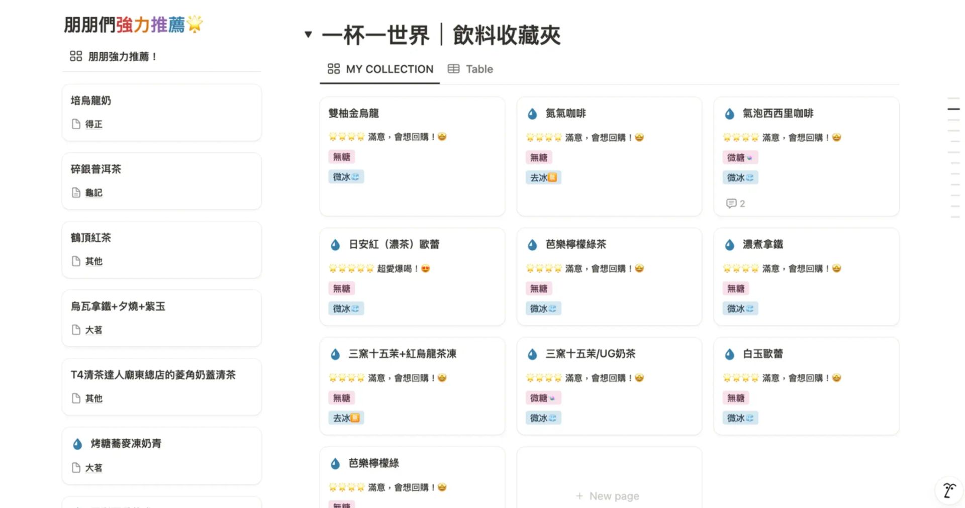Click the 微糖 tag on 三窯十五茉/UG奶茶 card
The width and height of the screenshot is (965, 508).
(543, 398)
